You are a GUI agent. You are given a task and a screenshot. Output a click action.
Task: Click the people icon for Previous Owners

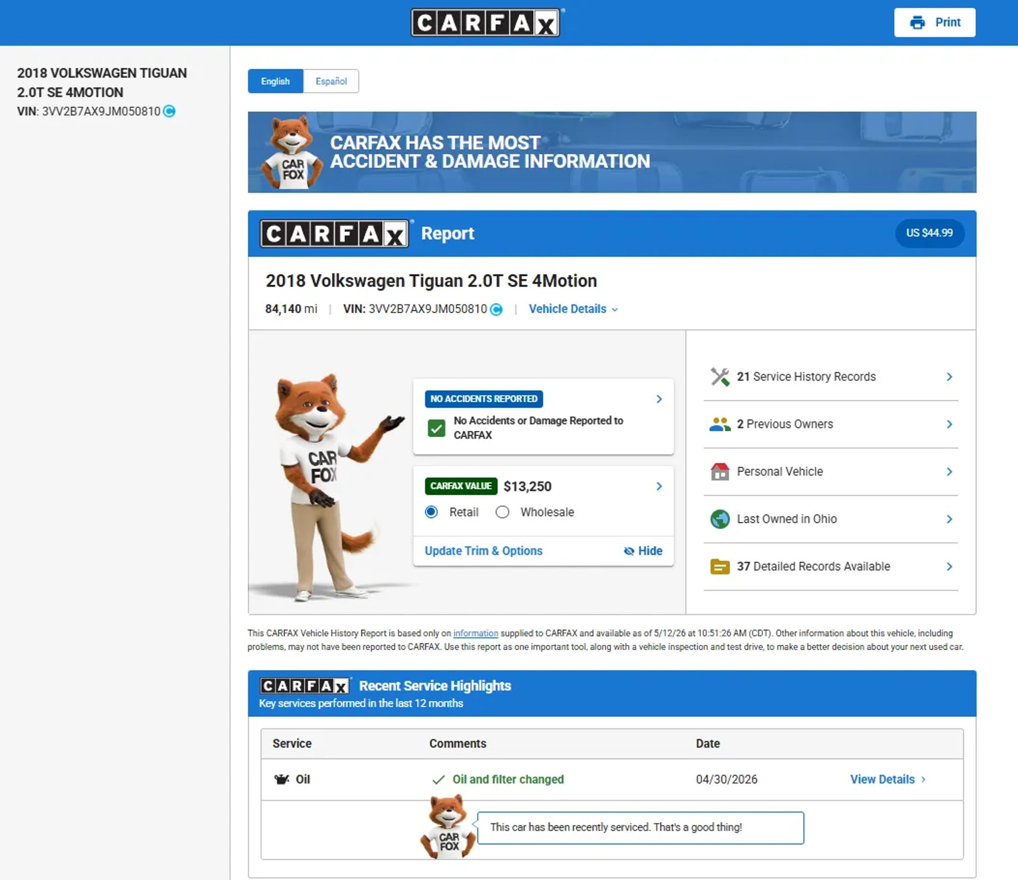pyautogui.click(x=720, y=424)
